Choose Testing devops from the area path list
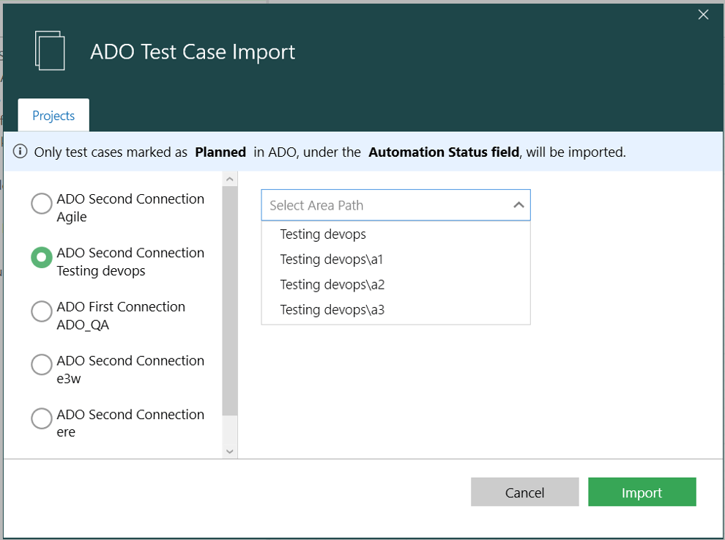The width and height of the screenshot is (725, 540). coord(323,234)
